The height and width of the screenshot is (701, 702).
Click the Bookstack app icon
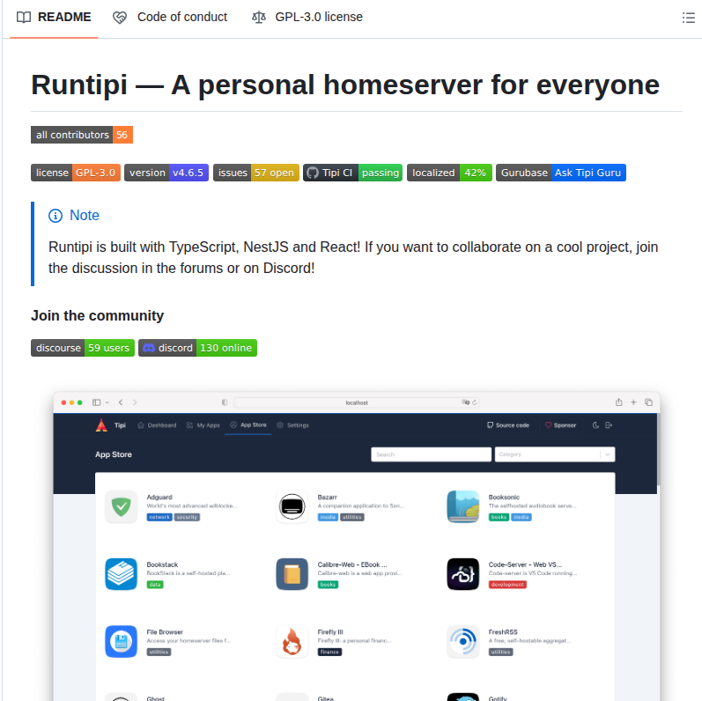pos(122,574)
